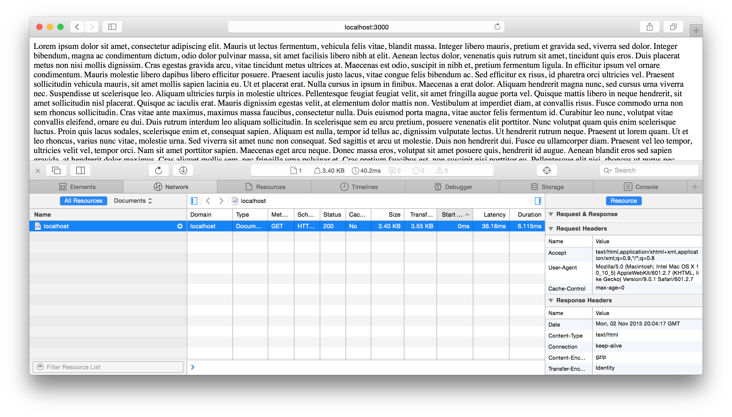Viewport: 732px width, 417px height.
Task: Toggle the right details sidebar
Action: point(538,201)
